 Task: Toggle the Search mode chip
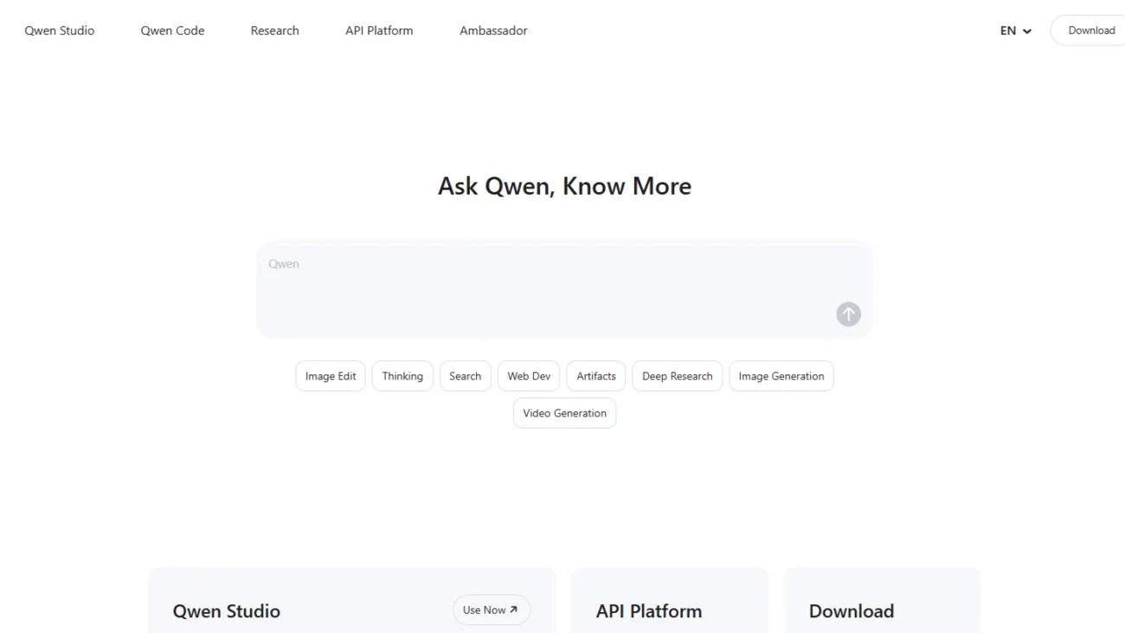466,376
